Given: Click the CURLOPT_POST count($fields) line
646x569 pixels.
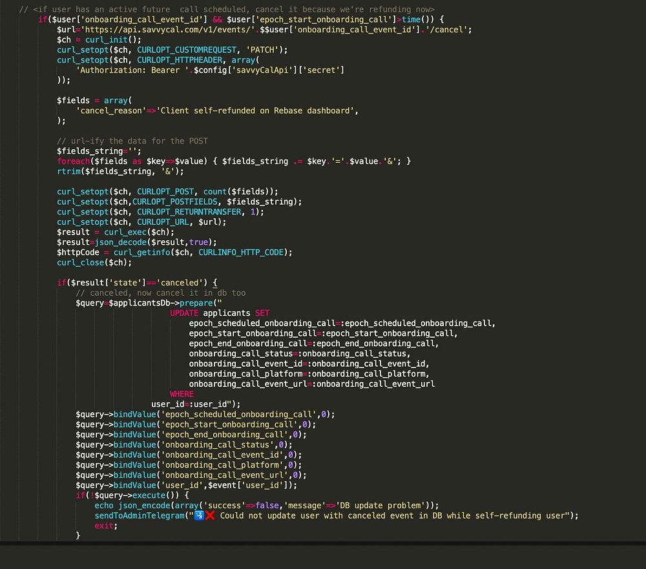Looking at the screenshot, I should 167,192.
